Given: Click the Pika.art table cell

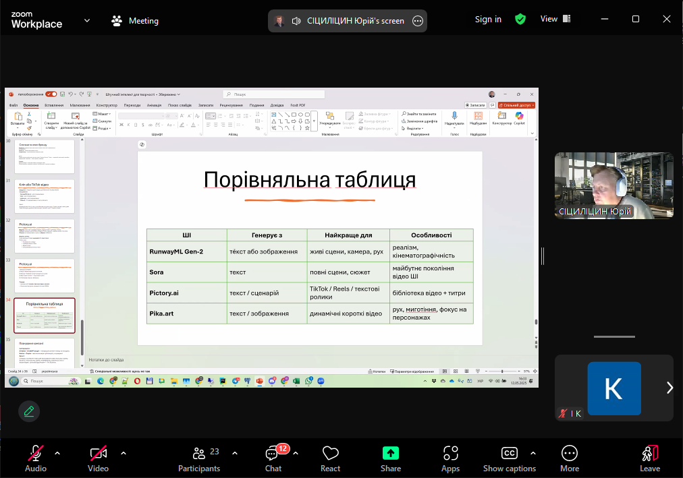Looking at the screenshot, I should (186, 313).
